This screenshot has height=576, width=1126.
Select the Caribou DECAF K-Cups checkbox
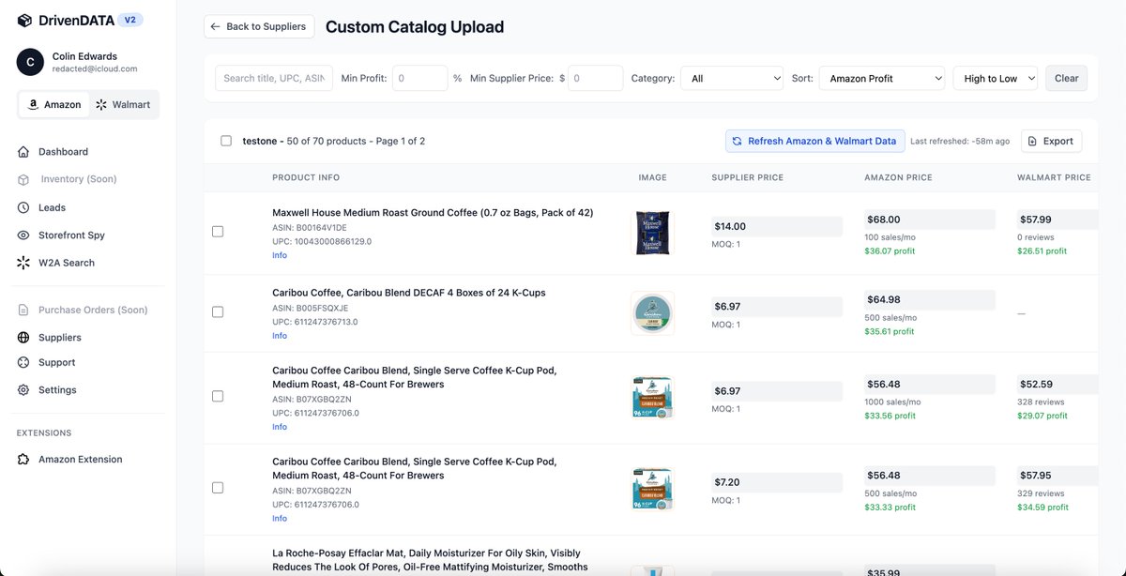(217, 311)
